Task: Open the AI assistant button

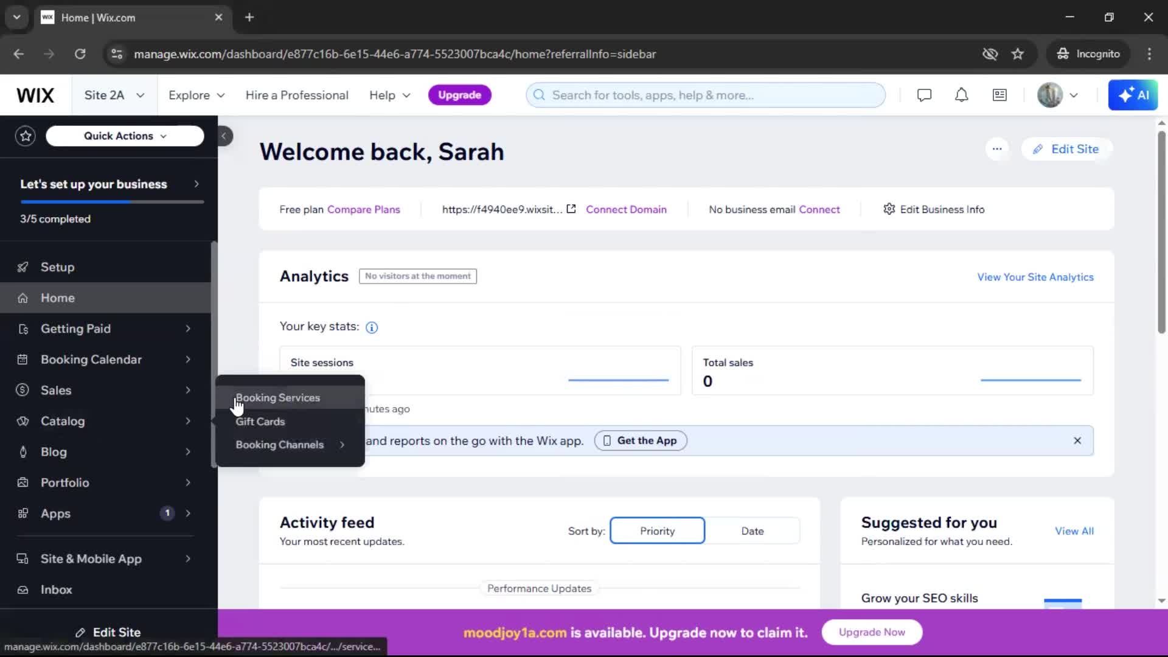Action: click(1133, 96)
